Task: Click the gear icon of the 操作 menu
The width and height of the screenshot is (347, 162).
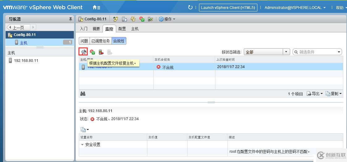Action: click(161, 19)
